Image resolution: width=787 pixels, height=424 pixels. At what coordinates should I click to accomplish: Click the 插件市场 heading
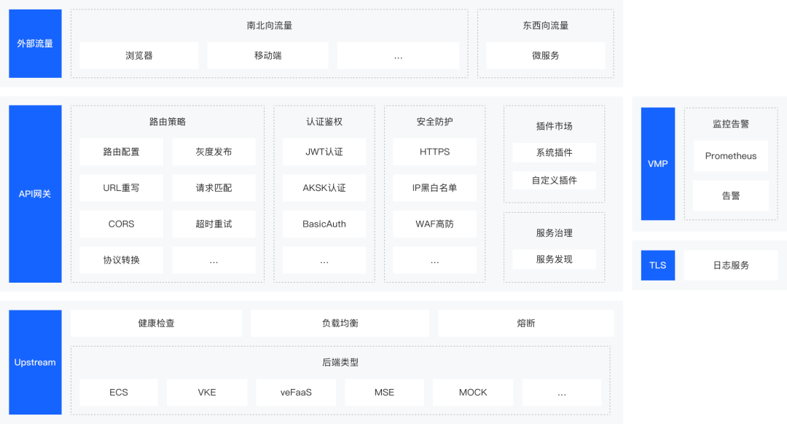(x=554, y=127)
